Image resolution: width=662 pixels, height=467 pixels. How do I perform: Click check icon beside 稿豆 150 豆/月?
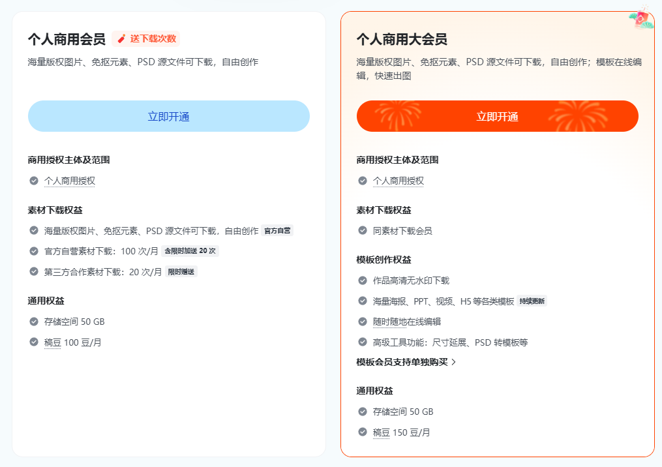[362, 432]
